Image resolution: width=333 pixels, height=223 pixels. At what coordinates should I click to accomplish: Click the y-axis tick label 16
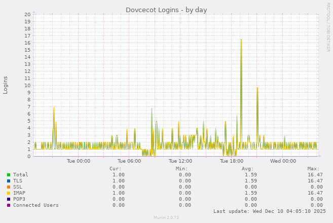27,43
